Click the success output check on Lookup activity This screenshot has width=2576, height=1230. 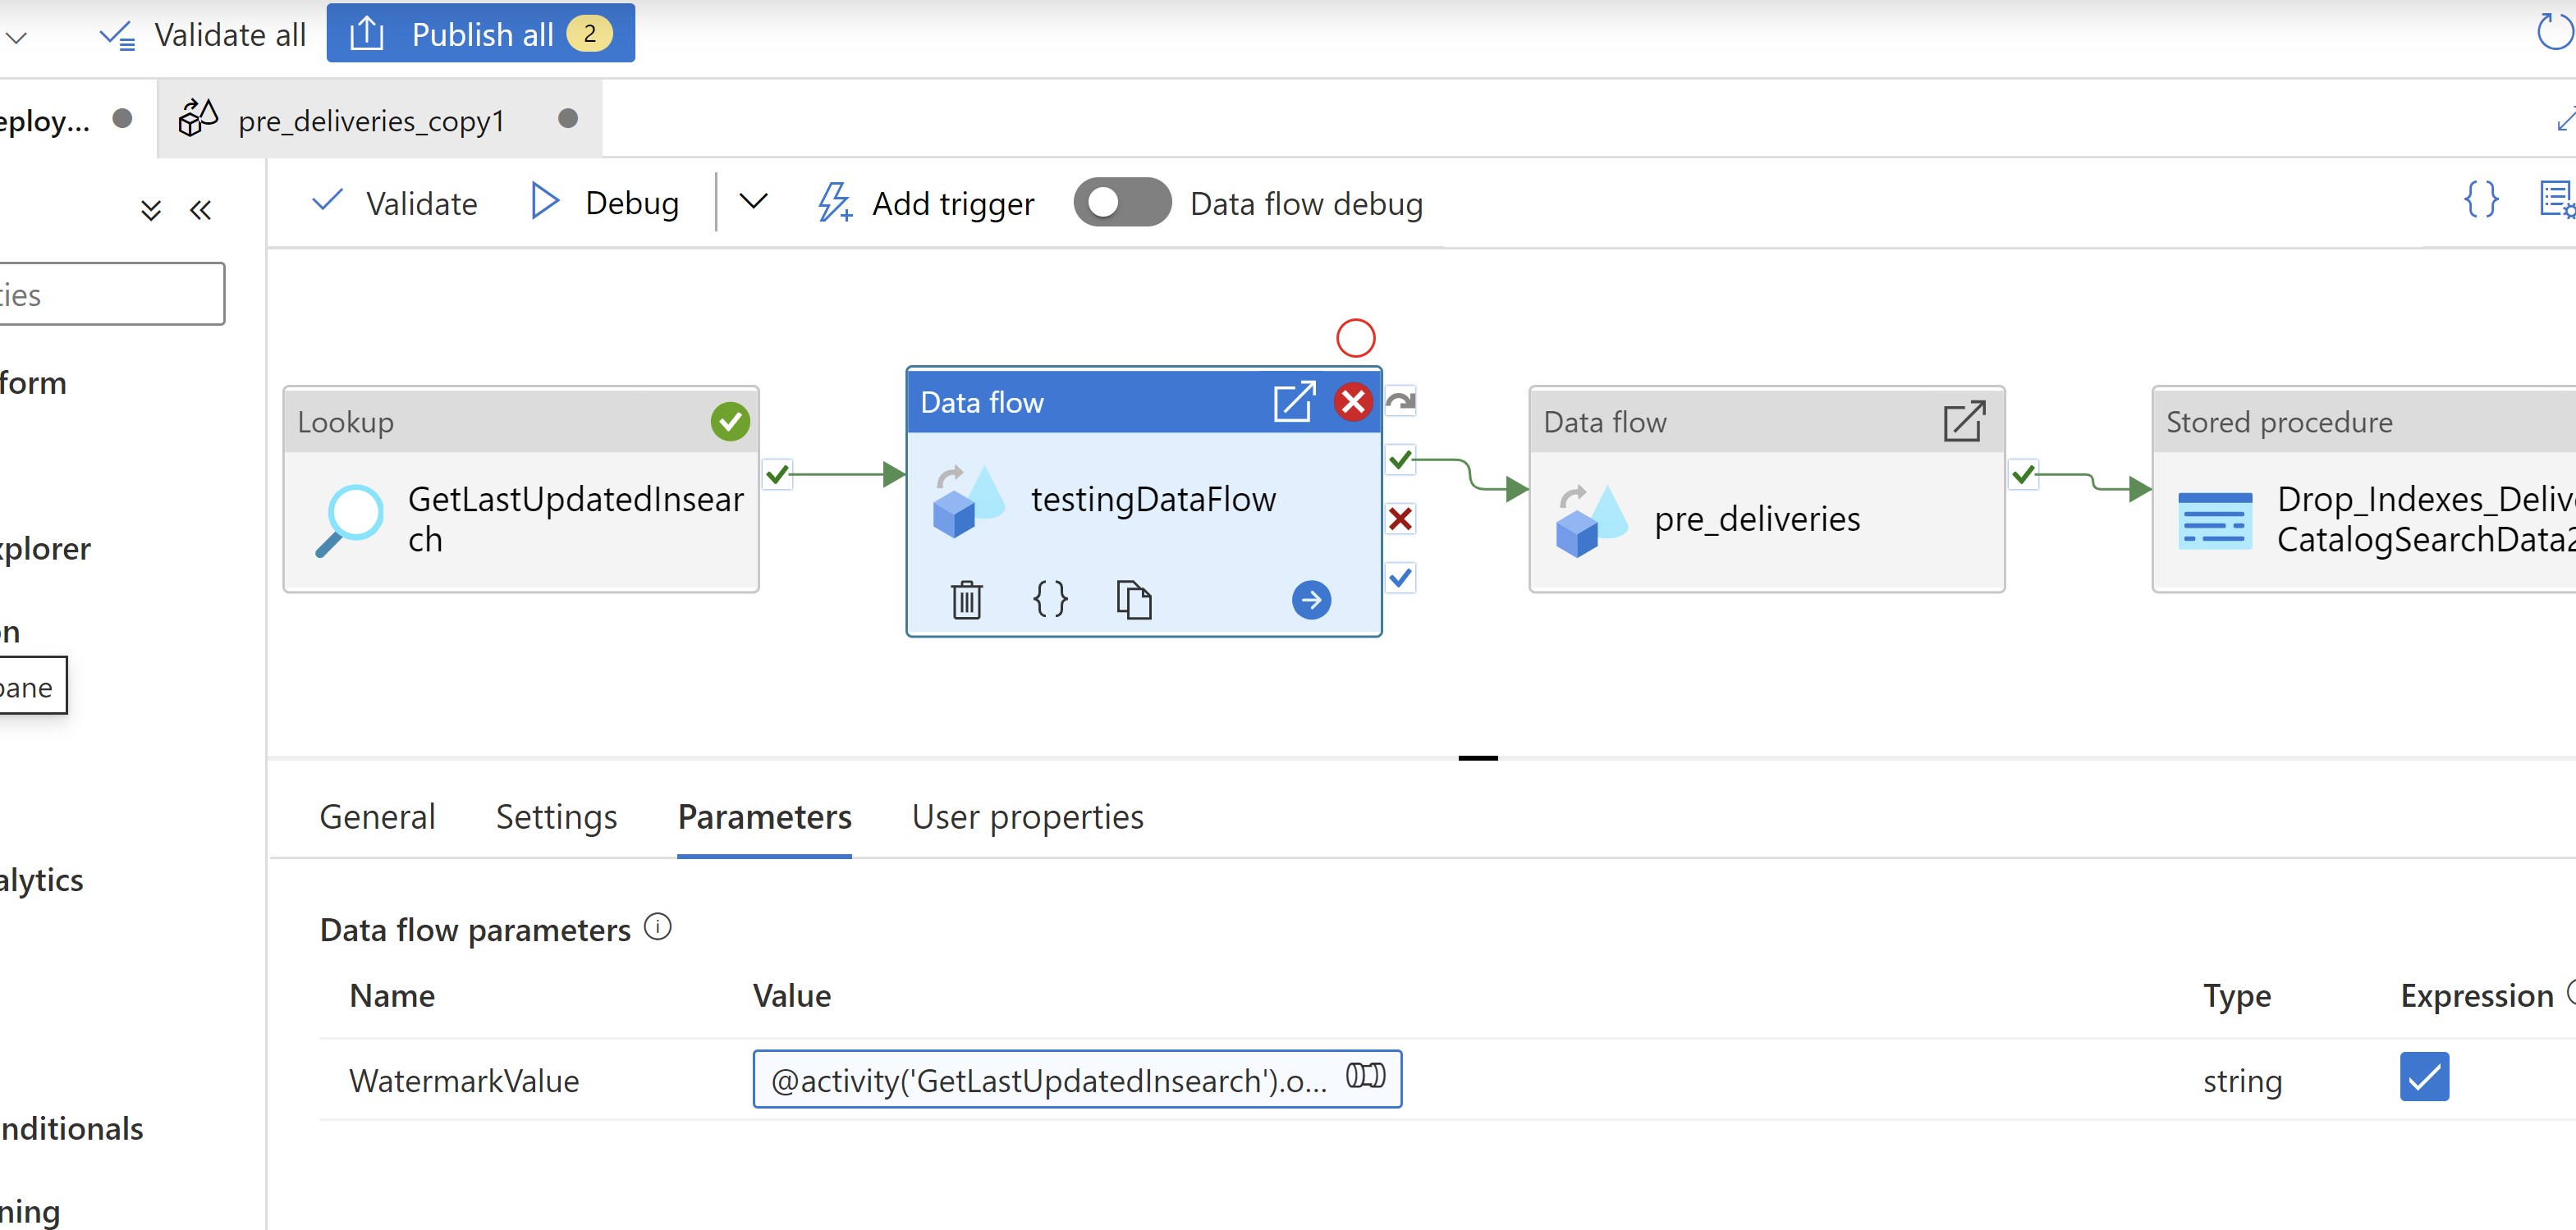pos(777,473)
